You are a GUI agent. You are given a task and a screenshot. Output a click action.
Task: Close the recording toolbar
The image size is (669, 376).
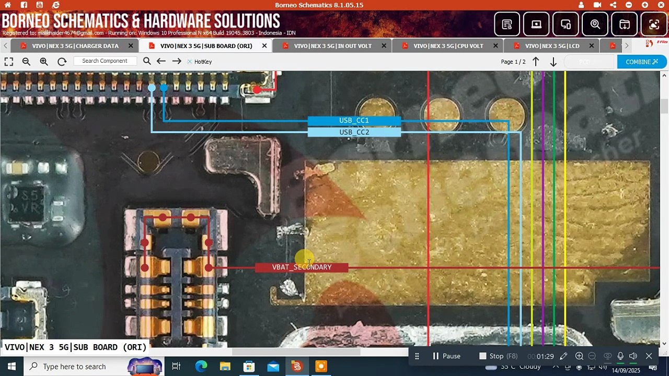click(649, 356)
